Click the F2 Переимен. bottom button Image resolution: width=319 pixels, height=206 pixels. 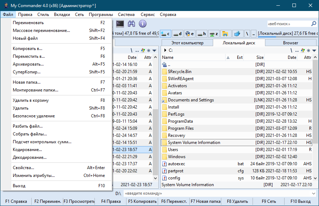pos(48,201)
